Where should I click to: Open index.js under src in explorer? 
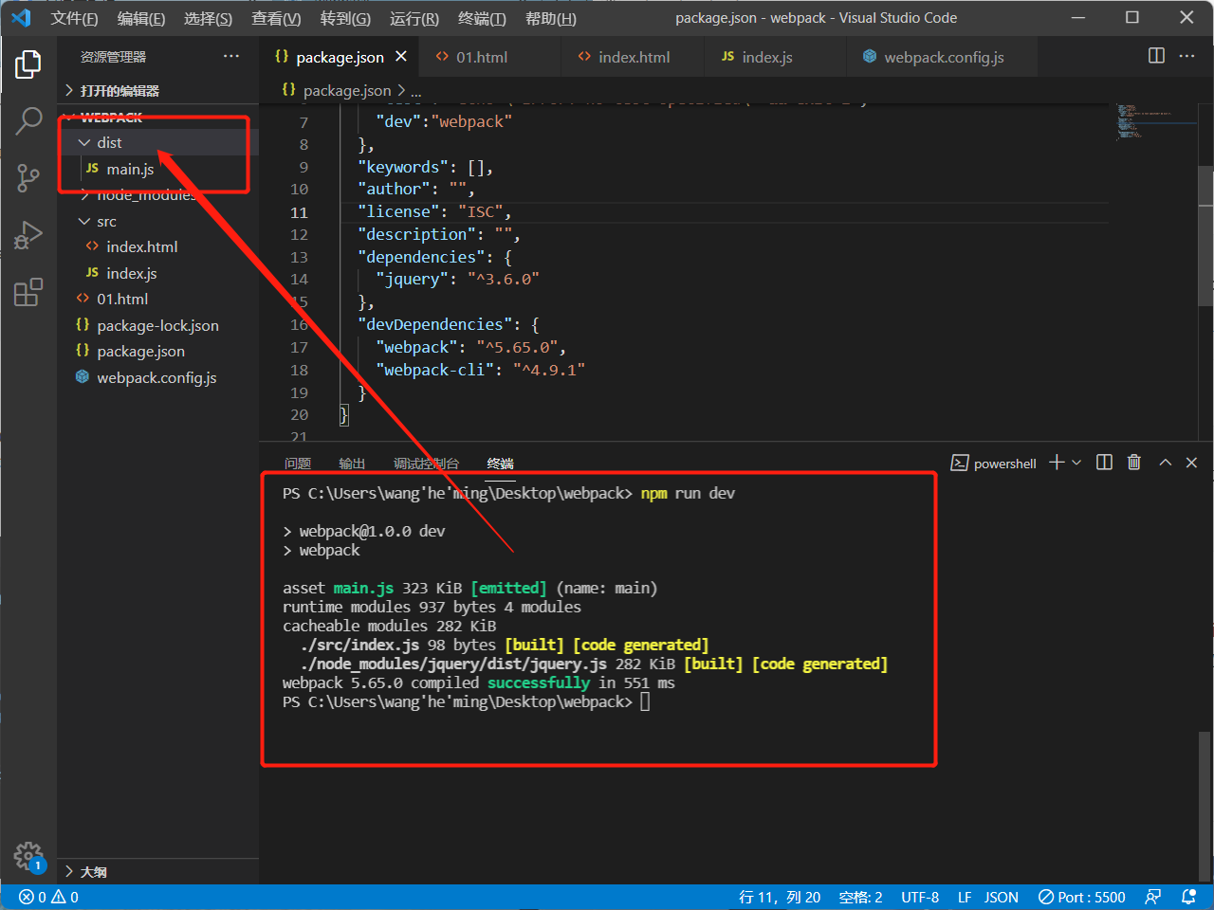[x=157, y=273]
